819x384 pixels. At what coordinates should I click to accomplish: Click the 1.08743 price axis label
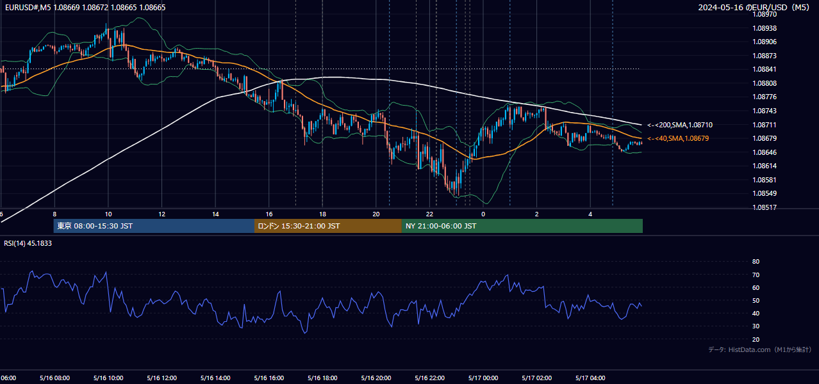tap(765, 111)
